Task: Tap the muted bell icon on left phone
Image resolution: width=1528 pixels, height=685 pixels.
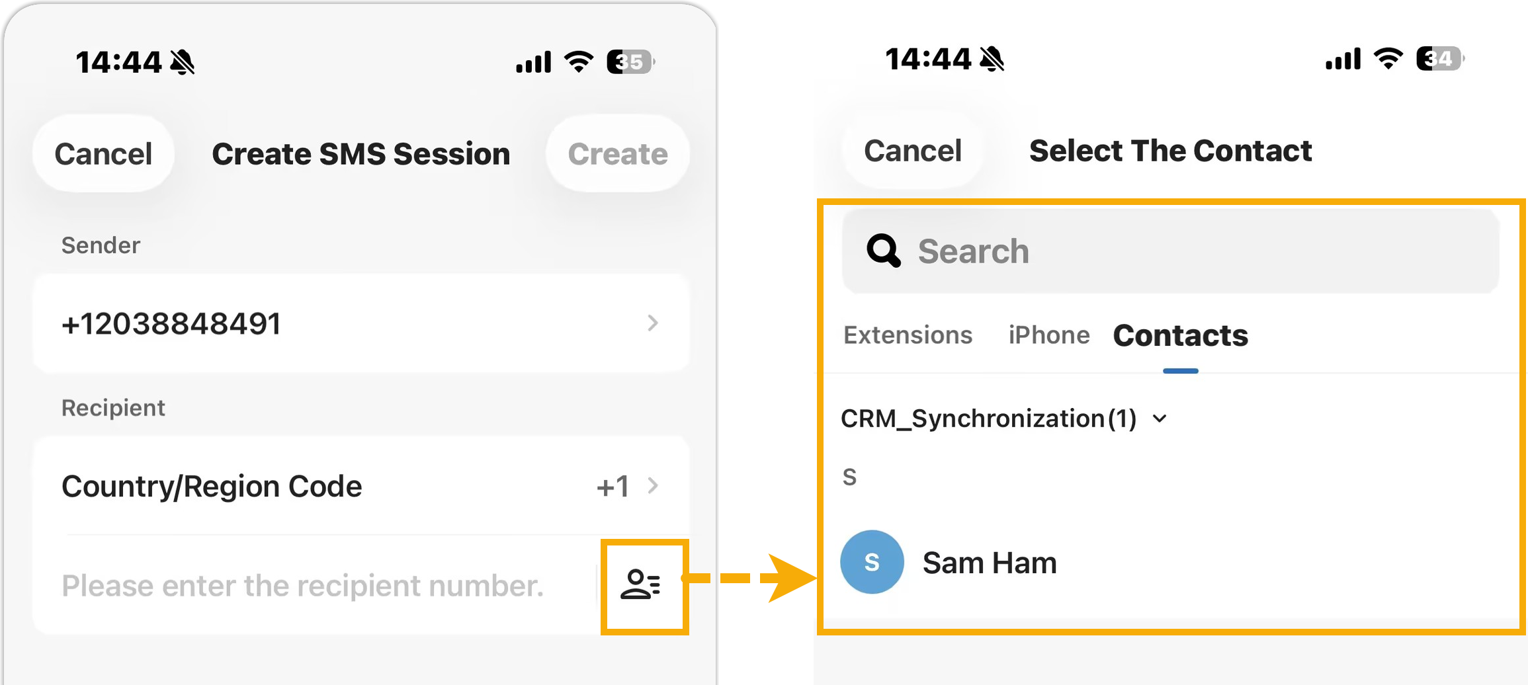Action: coord(183,62)
